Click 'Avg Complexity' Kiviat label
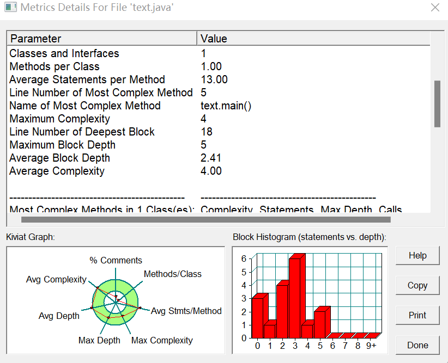This screenshot has height=363, width=448. 56,279
